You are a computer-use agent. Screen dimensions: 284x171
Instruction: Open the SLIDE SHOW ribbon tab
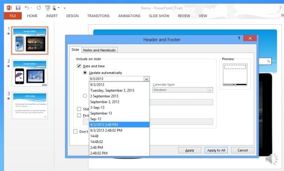pyautogui.click(x=159, y=16)
